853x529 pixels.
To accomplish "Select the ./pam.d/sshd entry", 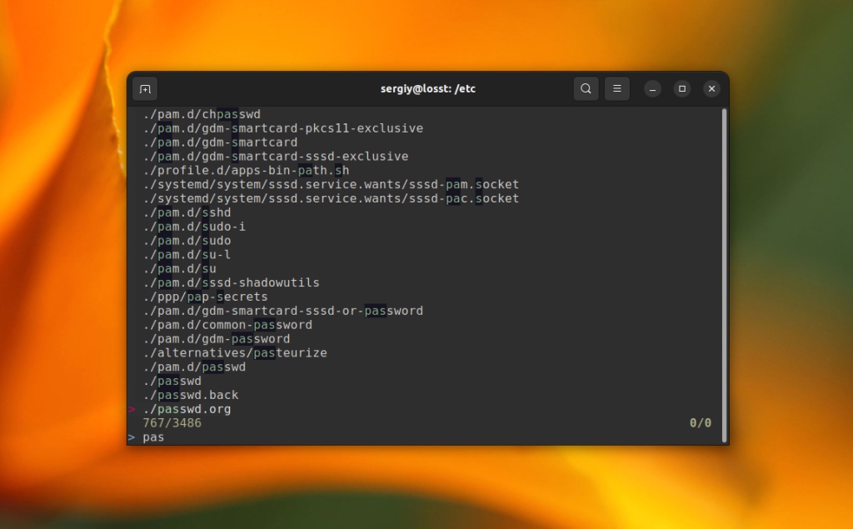I will 187,212.
